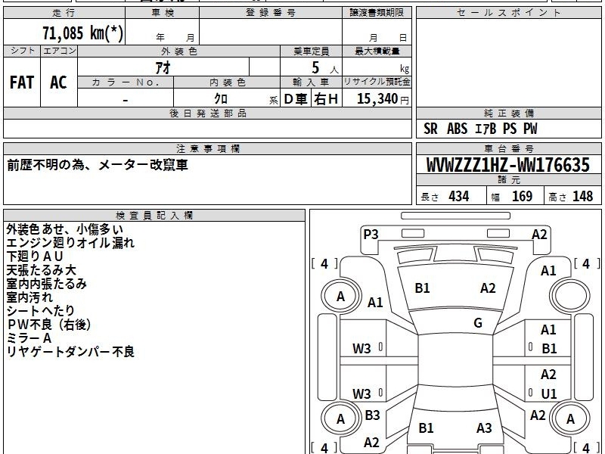Screen dimensions: 605x454
Task: Select the 走行 column header
Action: [64, 13]
